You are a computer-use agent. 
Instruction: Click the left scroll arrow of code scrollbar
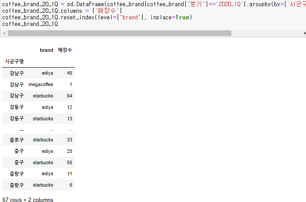(x=4, y=33)
